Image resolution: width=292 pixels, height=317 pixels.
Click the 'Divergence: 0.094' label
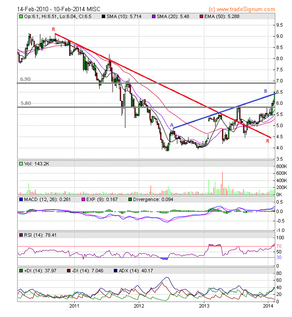pos(153,199)
